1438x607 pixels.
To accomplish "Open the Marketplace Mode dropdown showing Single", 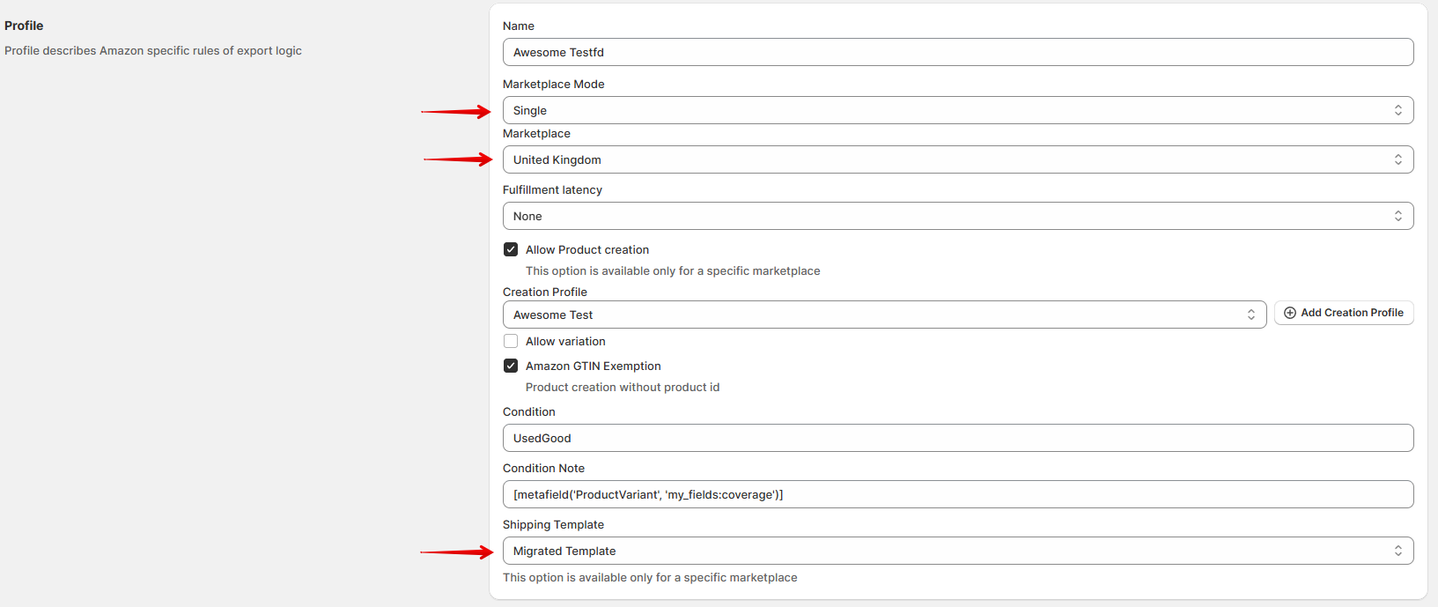I will (x=958, y=110).
